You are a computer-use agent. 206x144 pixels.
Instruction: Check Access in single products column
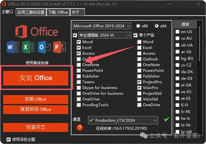tap(139, 53)
